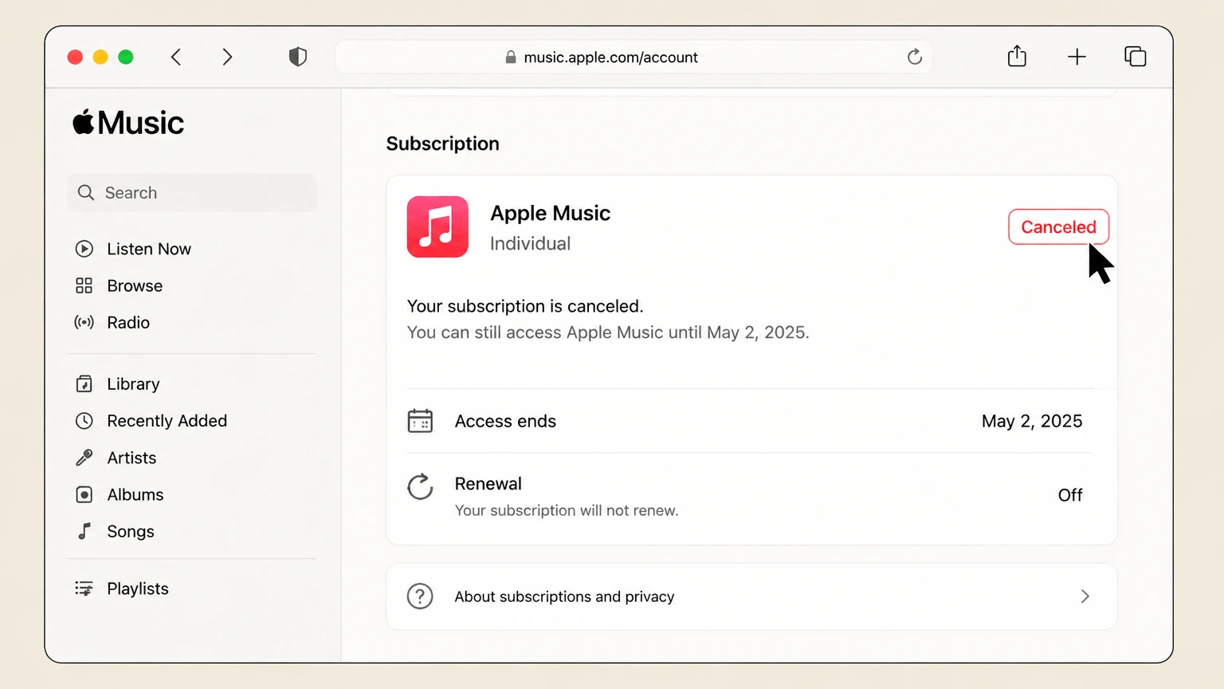Click the Songs music note icon
Image resolution: width=1224 pixels, height=689 pixels.
[84, 531]
